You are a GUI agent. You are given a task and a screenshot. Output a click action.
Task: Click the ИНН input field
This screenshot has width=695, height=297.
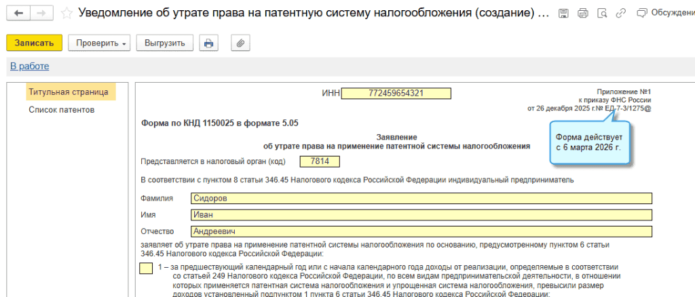click(396, 93)
